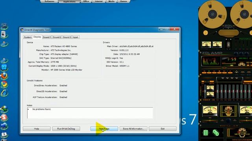The height and width of the screenshot is (141, 252).
Task: Open Media tab in the top launcher bar
Action: click(x=111, y=1)
